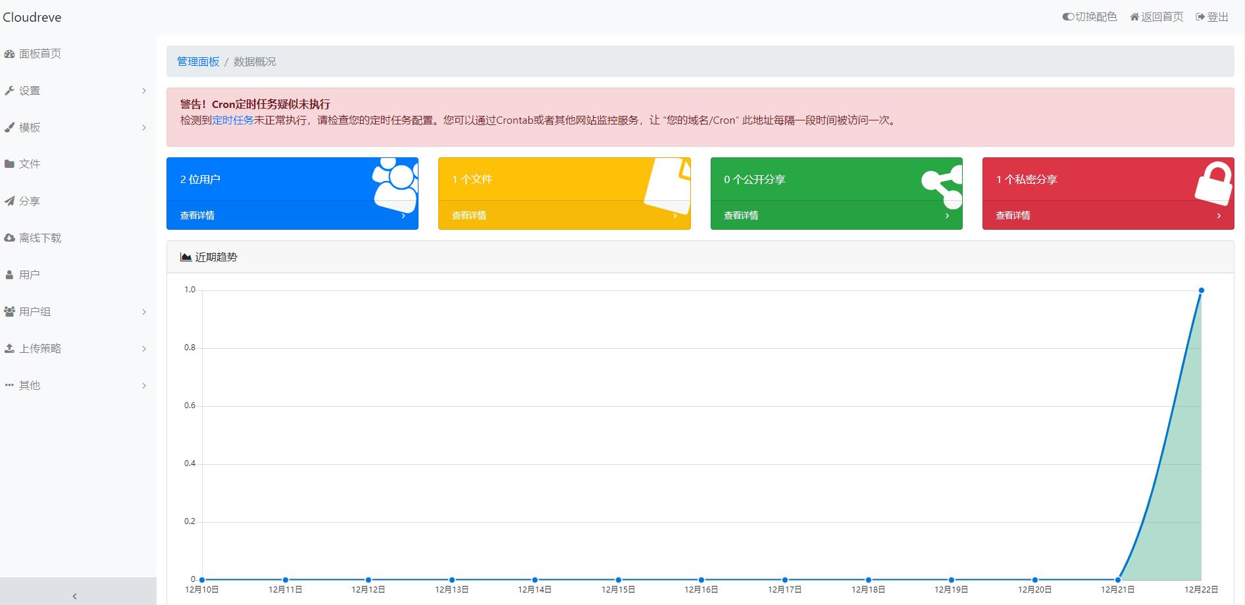Expand the 用户组 submenu chevron
The height and width of the screenshot is (605, 1245).
[x=144, y=311]
